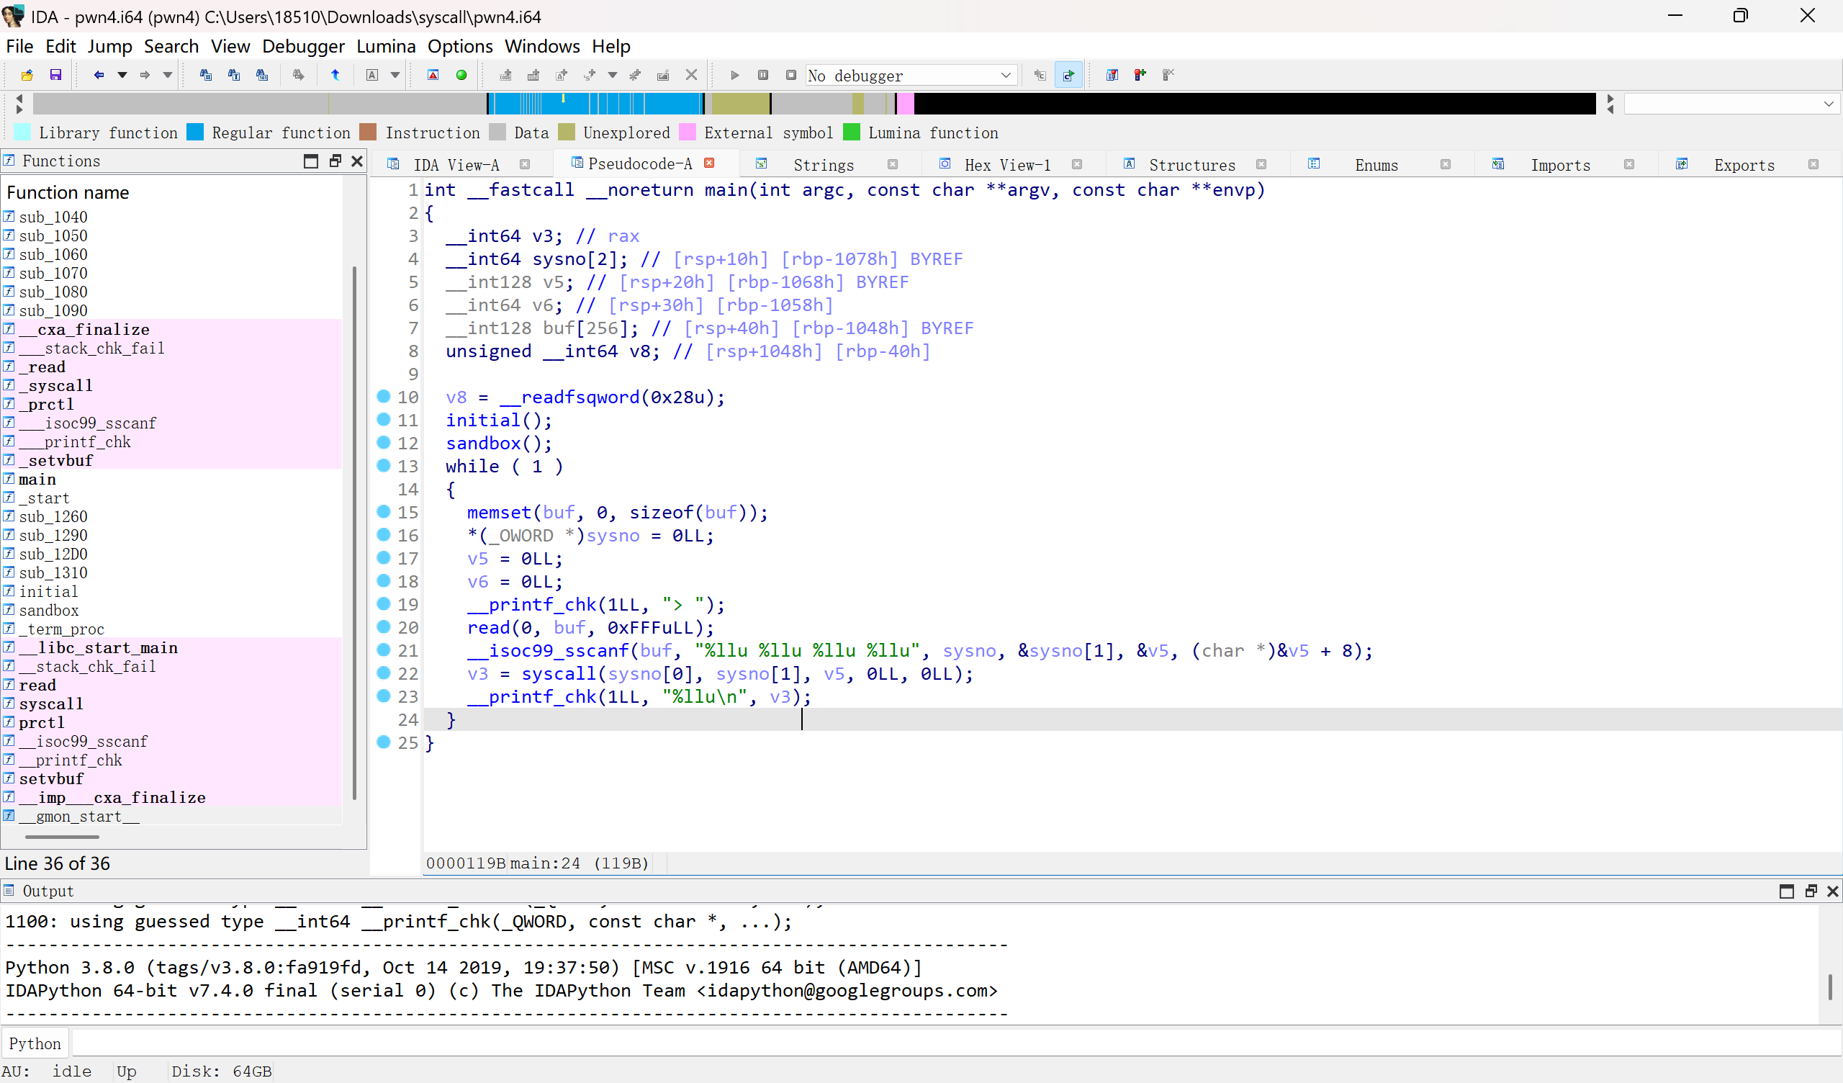Click the search byte sequence binoculars
1843x1083 pixels.
coord(262,75)
